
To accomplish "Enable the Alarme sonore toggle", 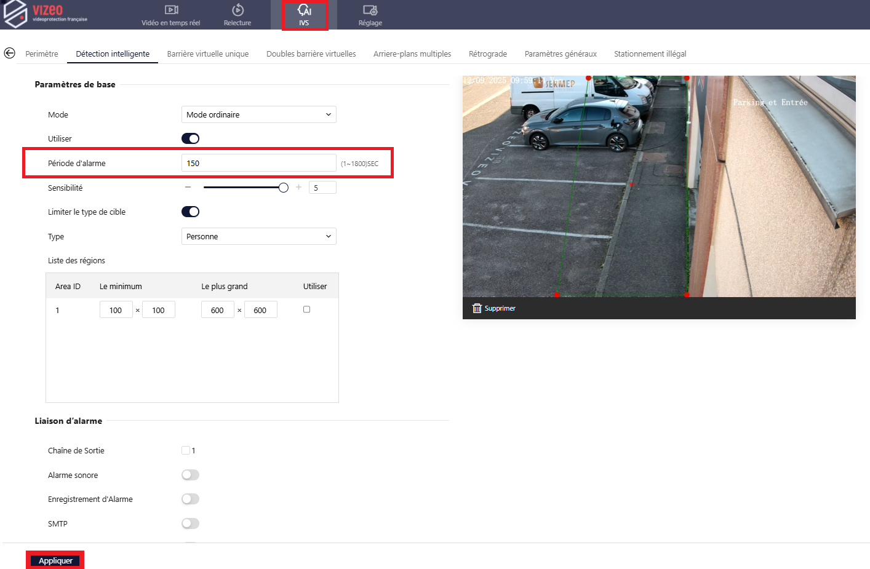I will [x=190, y=475].
